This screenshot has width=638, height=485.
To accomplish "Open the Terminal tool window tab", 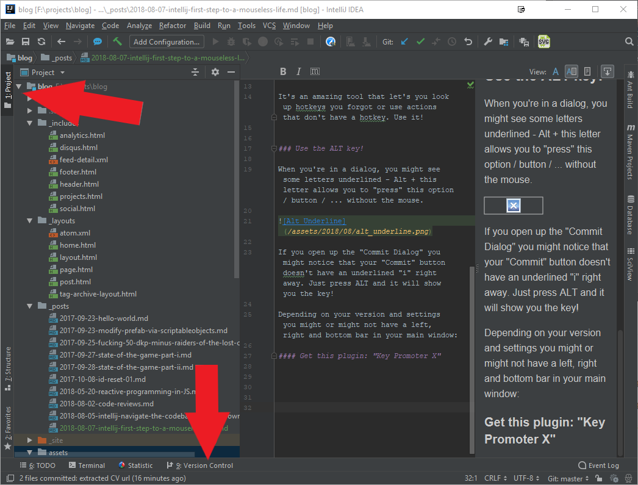I will [x=87, y=465].
